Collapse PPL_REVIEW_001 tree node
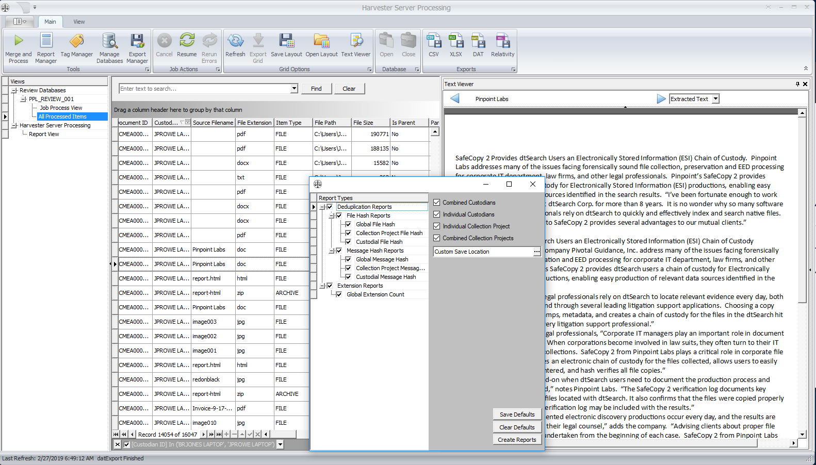Screen dimensions: 816x465 click(23, 99)
